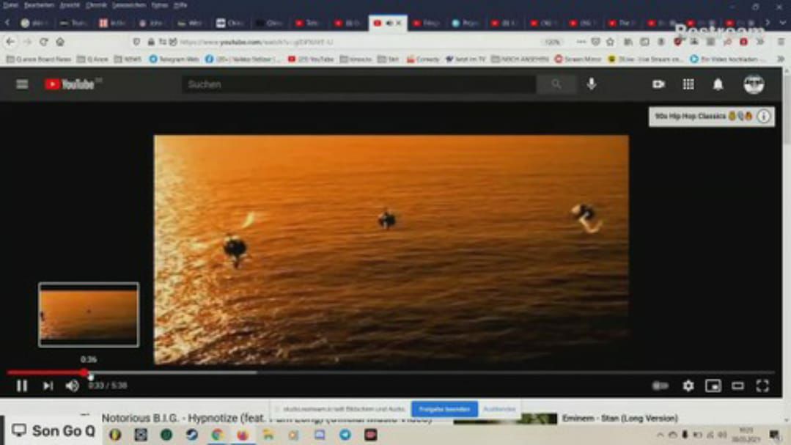Open the Comedy bookmark
791x445 pixels.
(423, 59)
